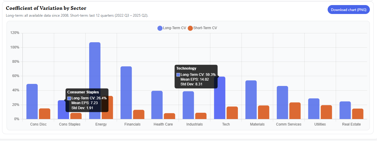Click the Industrials long-term blue bar

[188, 105]
